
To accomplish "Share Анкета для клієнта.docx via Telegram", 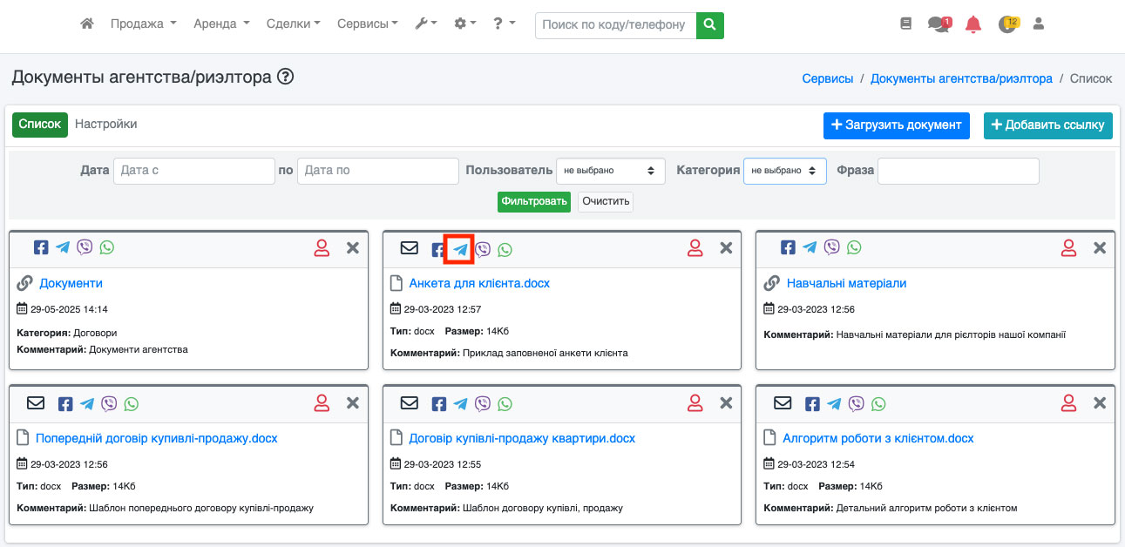I will click(x=459, y=249).
